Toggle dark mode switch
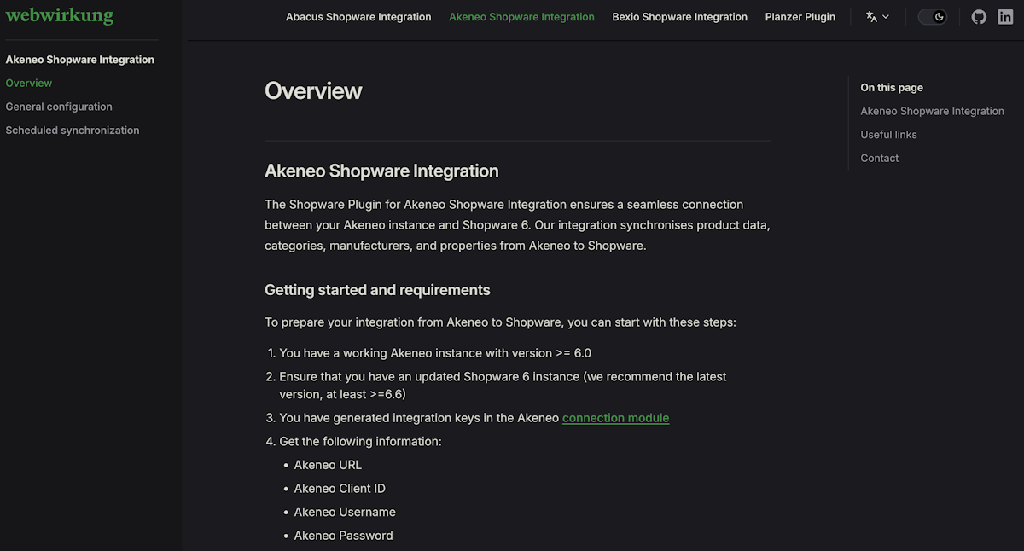Viewport: 1024px width, 551px height. click(933, 17)
